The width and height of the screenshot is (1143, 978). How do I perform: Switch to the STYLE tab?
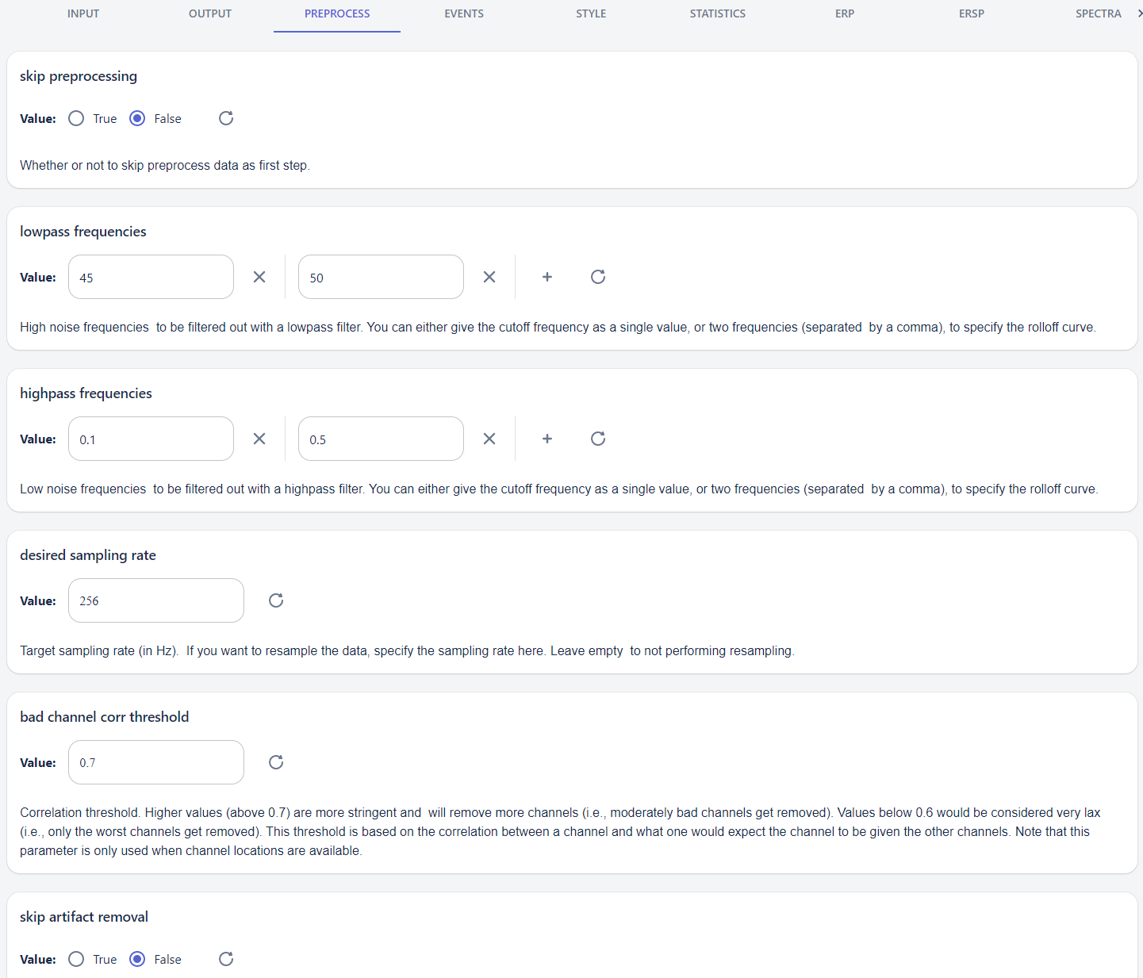(591, 13)
